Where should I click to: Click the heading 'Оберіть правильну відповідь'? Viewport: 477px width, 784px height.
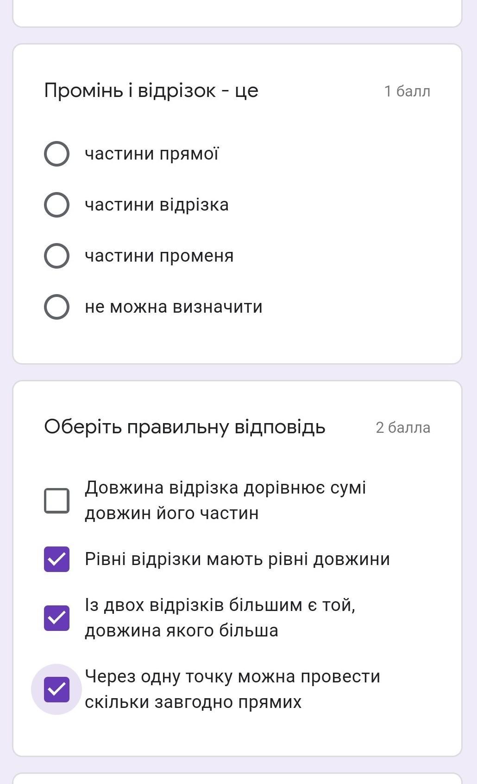point(184,427)
